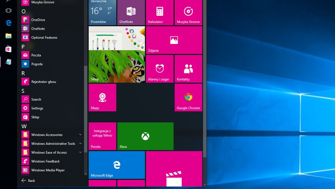Screen dimensions: 335x189
Task: Open Optional Features entry
Action: (51, 37)
